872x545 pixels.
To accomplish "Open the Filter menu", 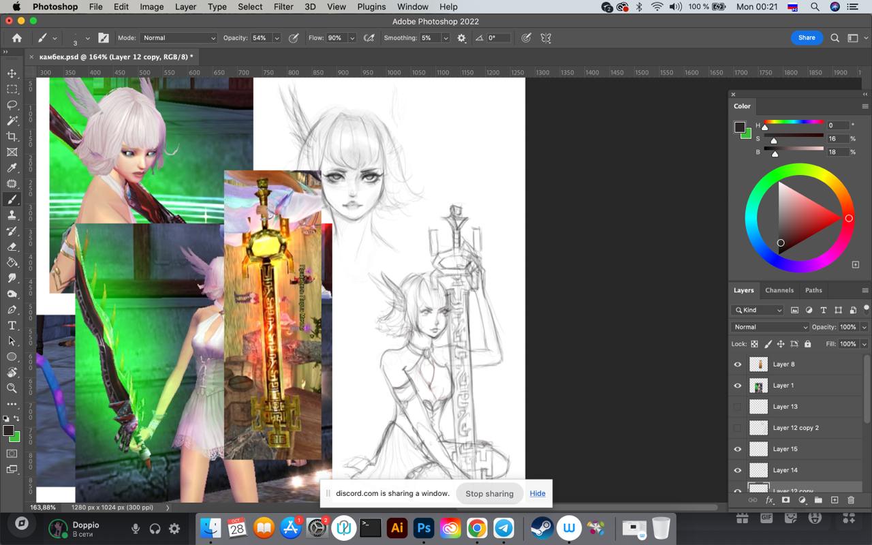I will click(x=283, y=7).
